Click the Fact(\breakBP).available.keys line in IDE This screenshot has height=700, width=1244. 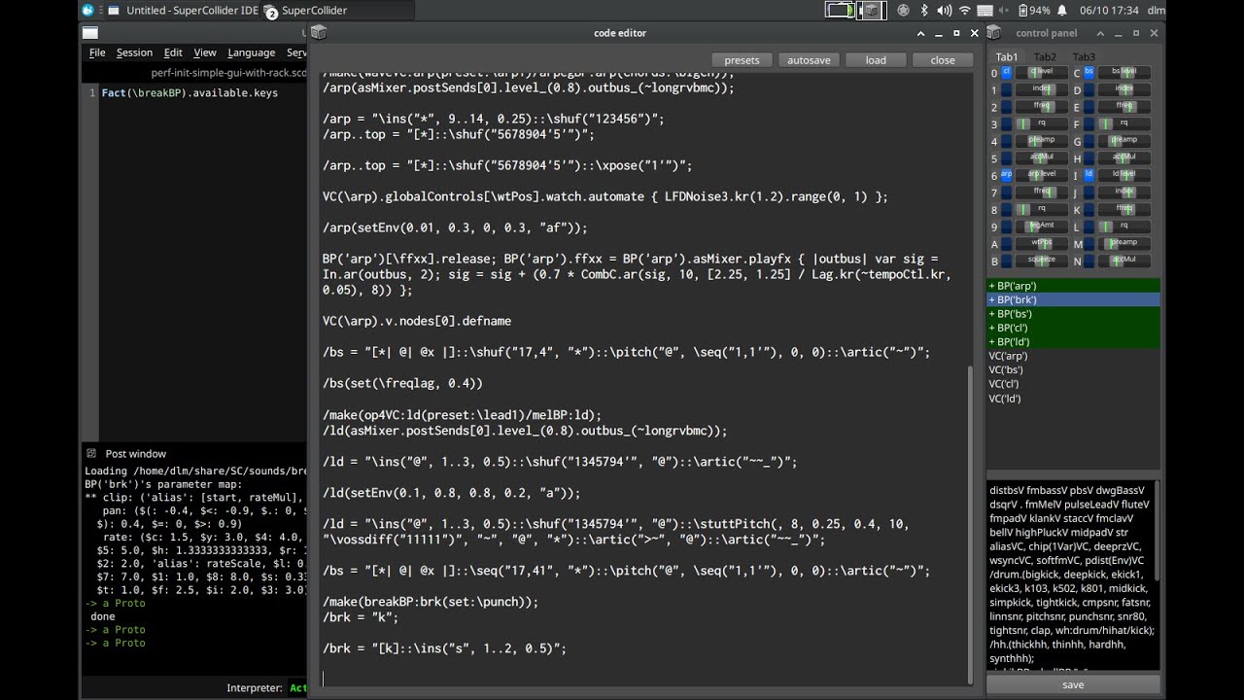pyautogui.click(x=190, y=93)
